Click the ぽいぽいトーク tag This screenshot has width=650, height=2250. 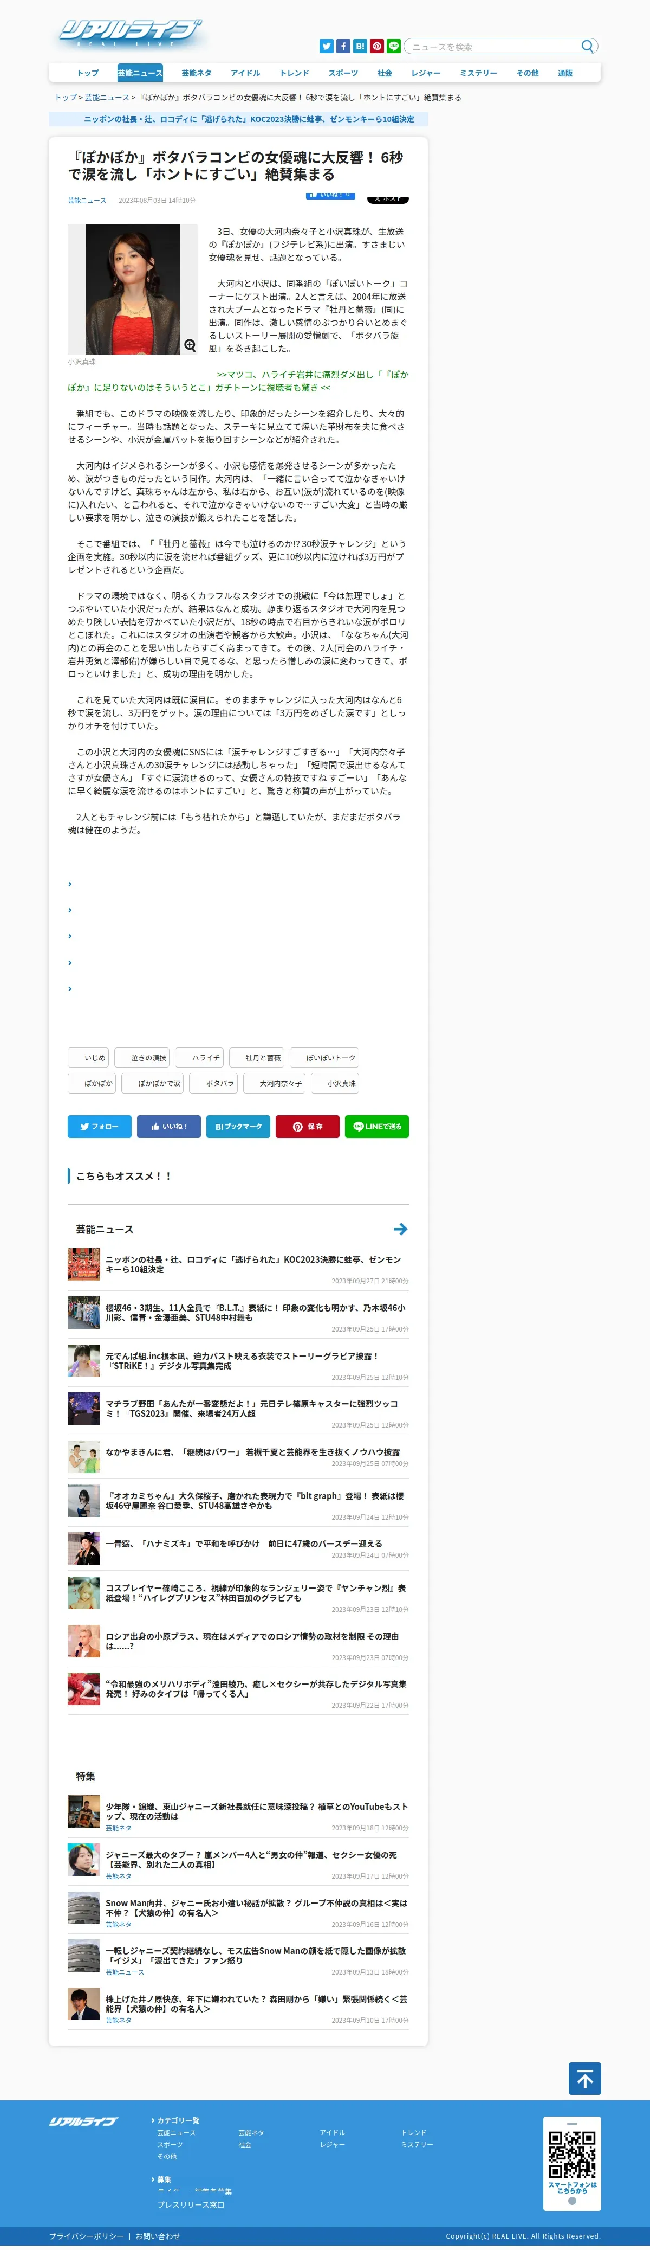point(324,1058)
